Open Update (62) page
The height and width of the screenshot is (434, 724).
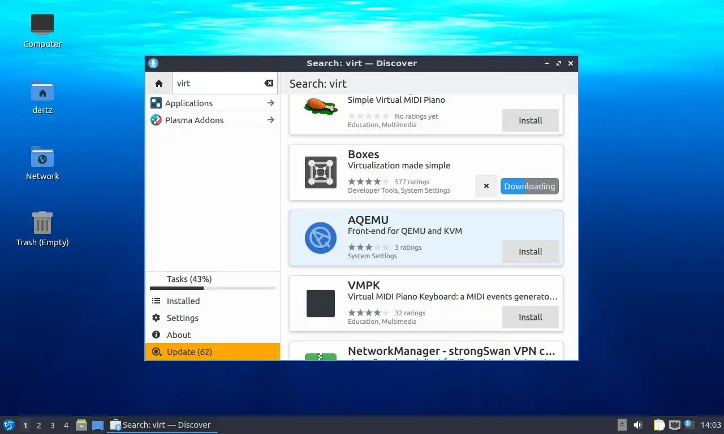pyautogui.click(x=213, y=351)
